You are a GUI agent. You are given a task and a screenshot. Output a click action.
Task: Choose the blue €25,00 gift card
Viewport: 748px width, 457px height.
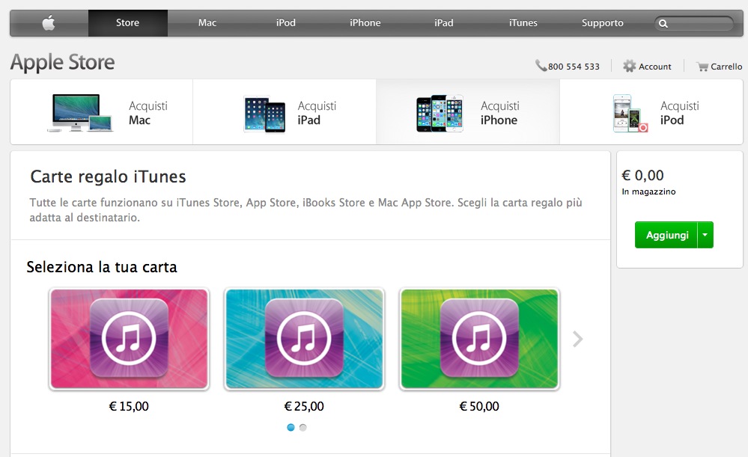304,339
